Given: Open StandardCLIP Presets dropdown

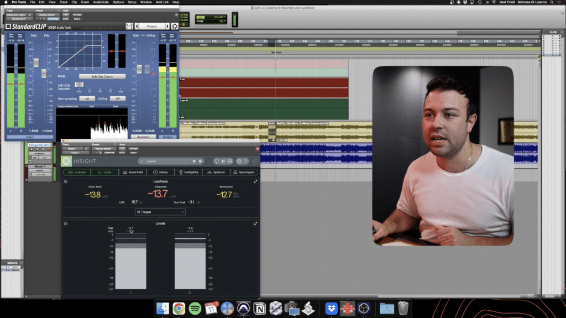Looking at the screenshot, I should pyautogui.click(x=152, y=27).
